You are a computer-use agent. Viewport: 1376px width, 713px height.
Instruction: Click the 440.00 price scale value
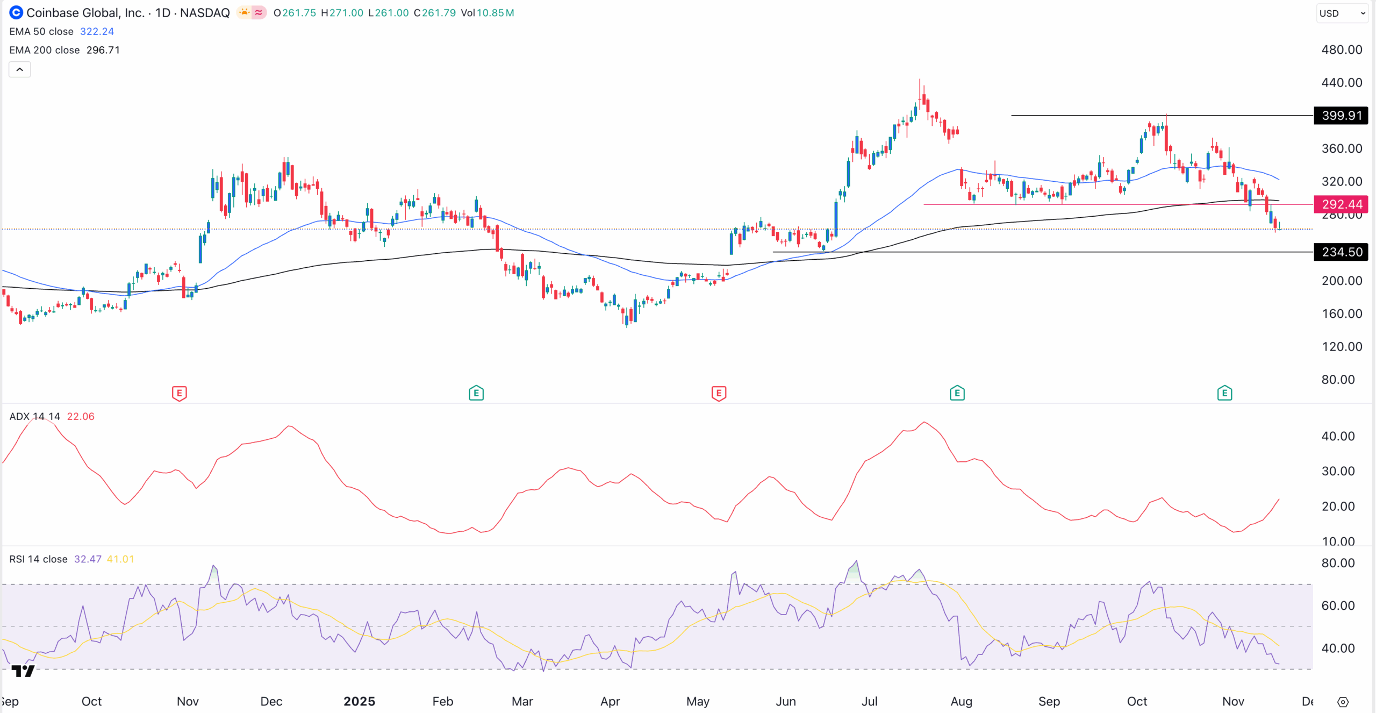[x=1342, y=82]
